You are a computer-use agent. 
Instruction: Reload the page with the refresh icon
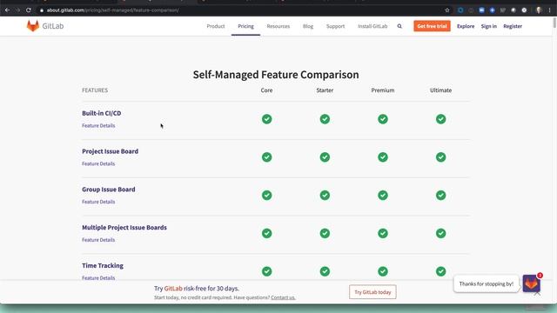pyautogui.click(x=29, y=10)
